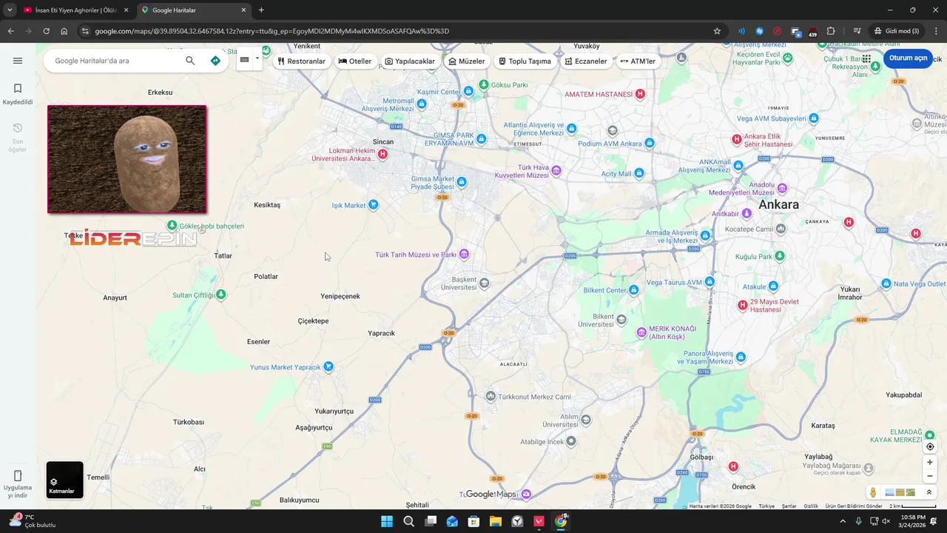Open directions with the blue arrow icon
This screenshot has height=533, width=947.
(x=215, y=61)
